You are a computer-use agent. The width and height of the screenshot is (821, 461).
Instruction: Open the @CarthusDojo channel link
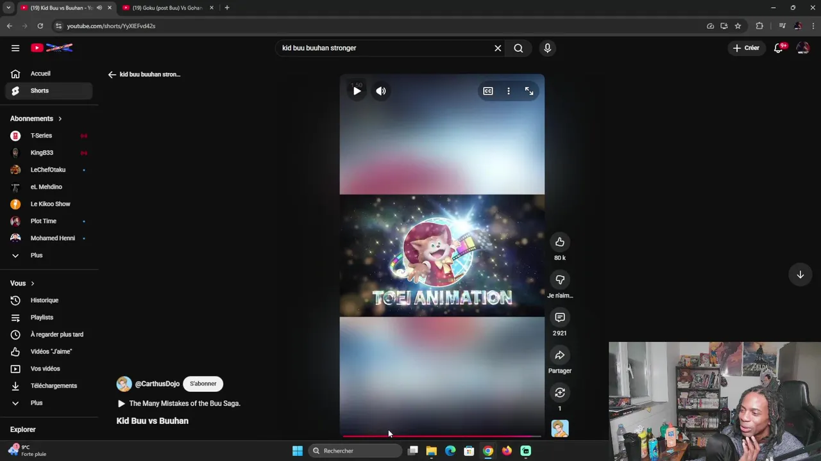(x=157, y=384)
